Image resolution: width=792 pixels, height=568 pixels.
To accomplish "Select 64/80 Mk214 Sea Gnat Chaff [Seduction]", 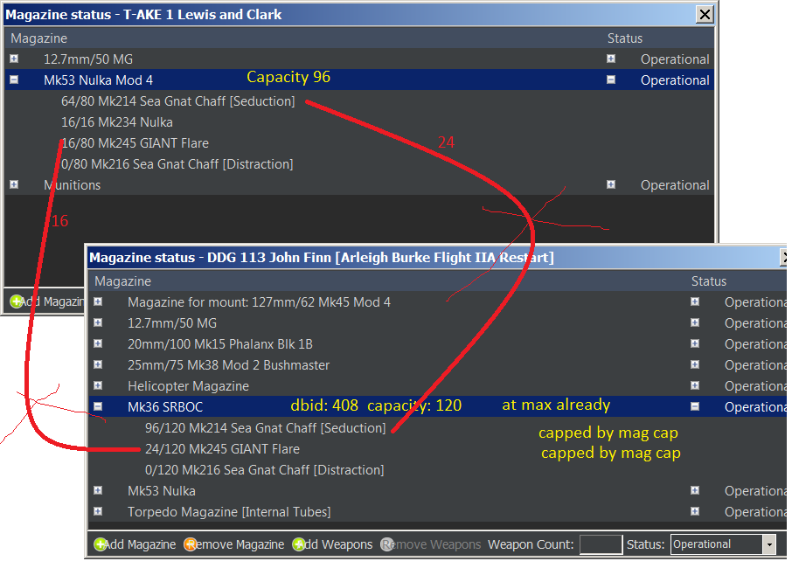I will pyautogui.click(x=177, y=101).
